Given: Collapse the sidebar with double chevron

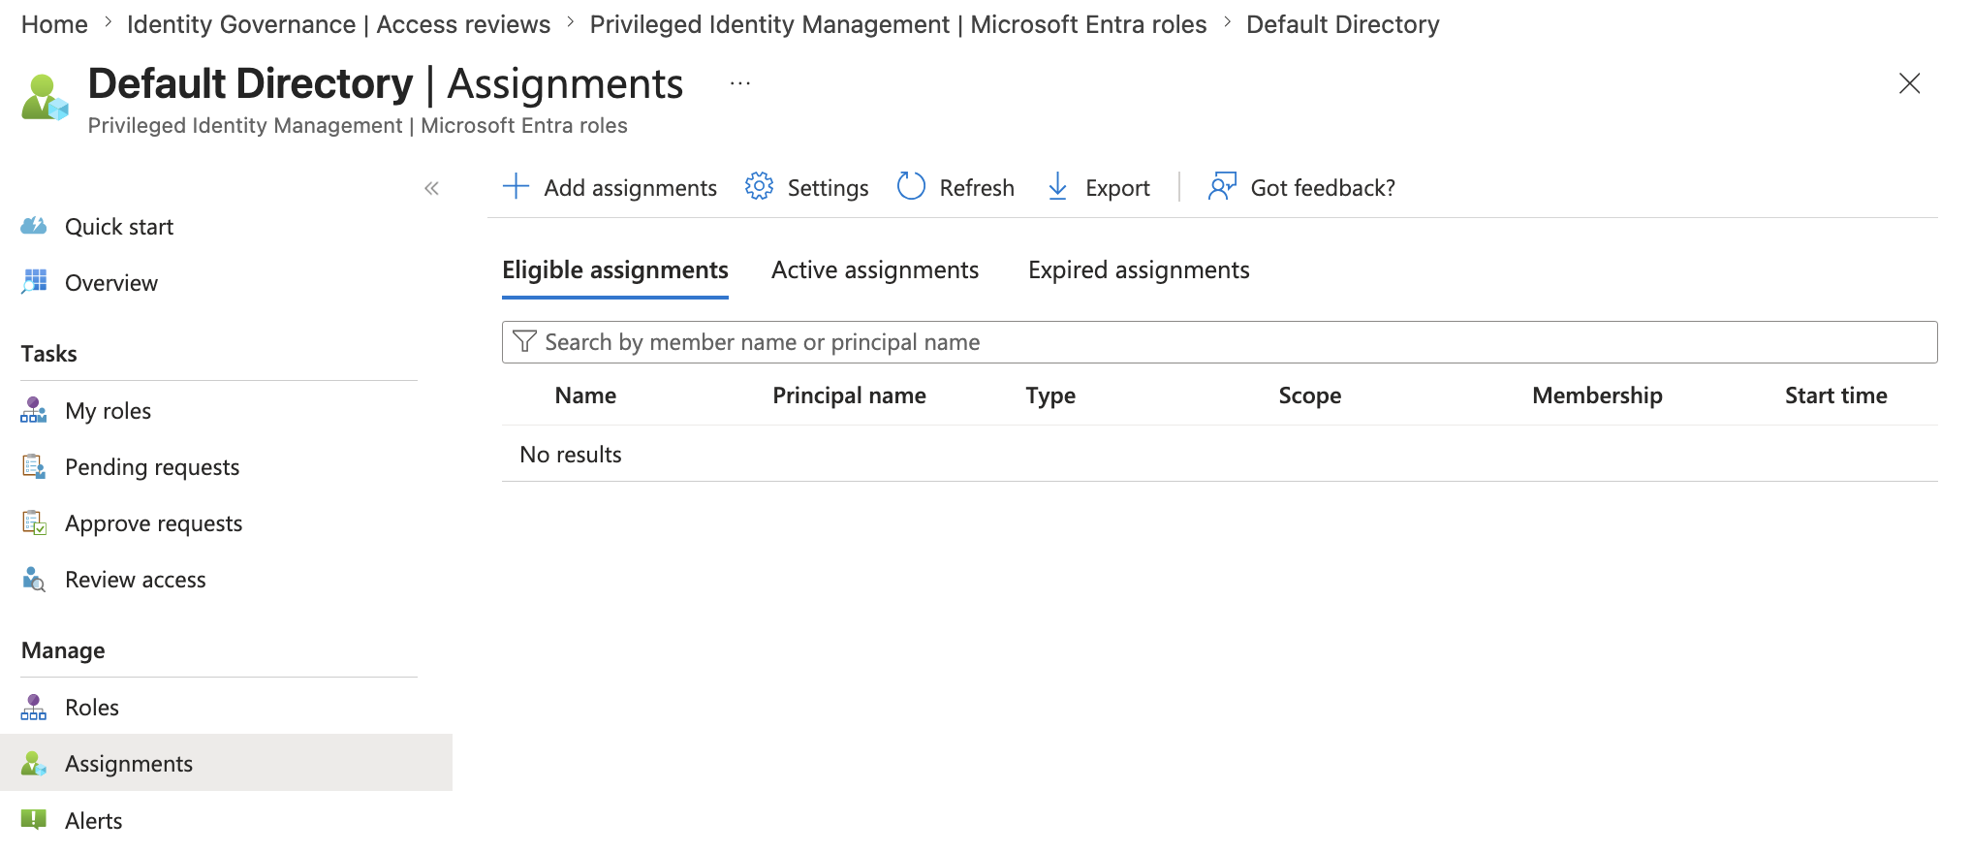Looking at the screenshot, I should (x=431, y=188).
